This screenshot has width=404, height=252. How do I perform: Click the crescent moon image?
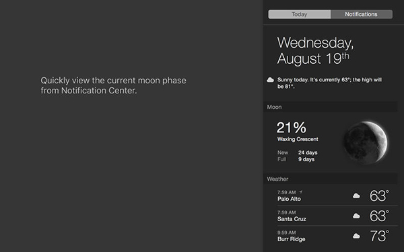366,142
